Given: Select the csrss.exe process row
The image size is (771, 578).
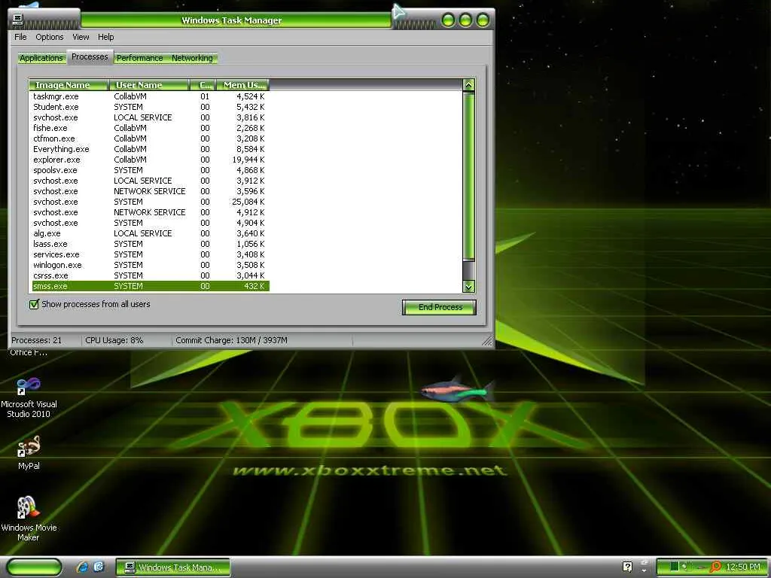Looking at the screenshot, I should tap(150, 275).
